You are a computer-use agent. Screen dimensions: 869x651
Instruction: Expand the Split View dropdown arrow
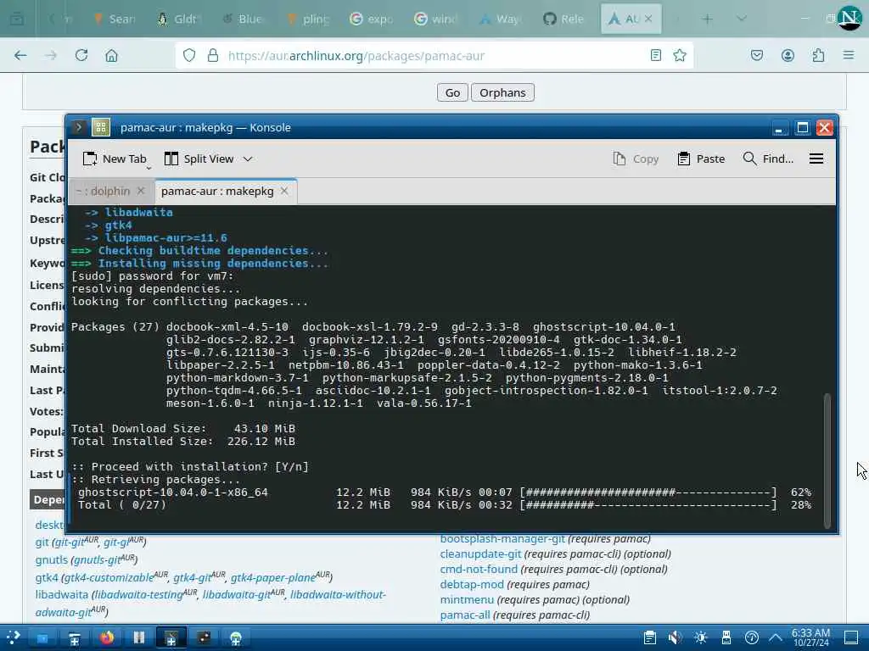pyautogui.click(x=248, y=159)
